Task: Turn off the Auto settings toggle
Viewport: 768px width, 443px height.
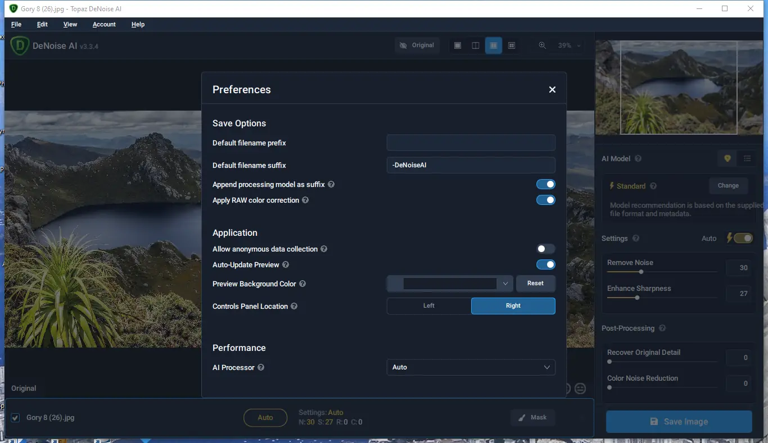Action: pyautogui.click(x=743, y=238)
